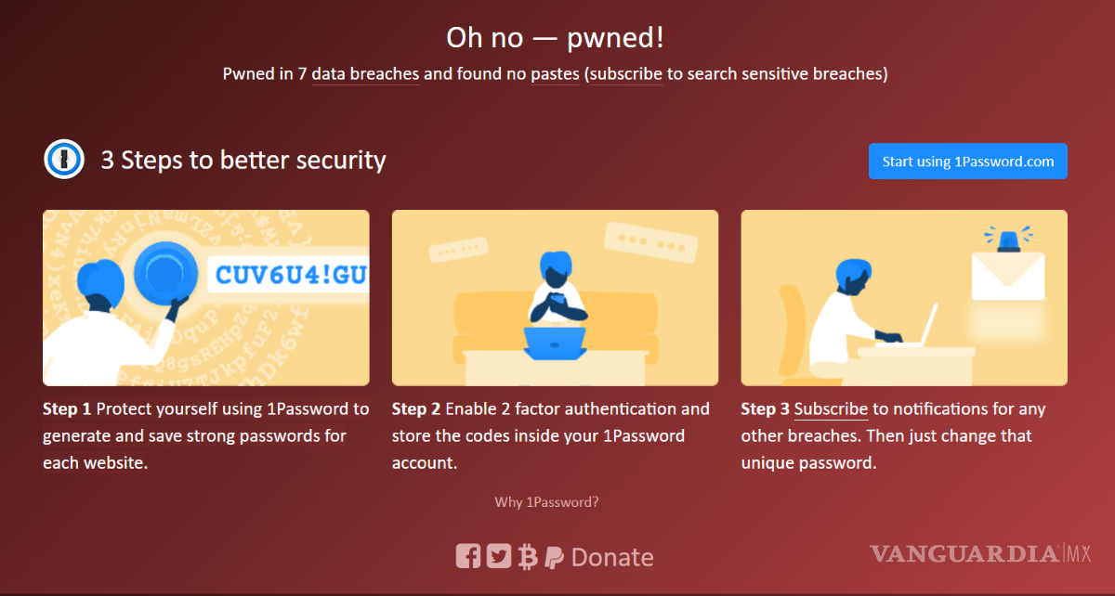This screenshot has height=596, width=1115.
Task: Open the "data breaches" link
Action: (365, 73)
